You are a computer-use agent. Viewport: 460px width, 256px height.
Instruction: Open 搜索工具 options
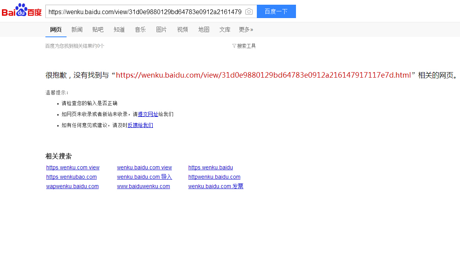(246, 46)
